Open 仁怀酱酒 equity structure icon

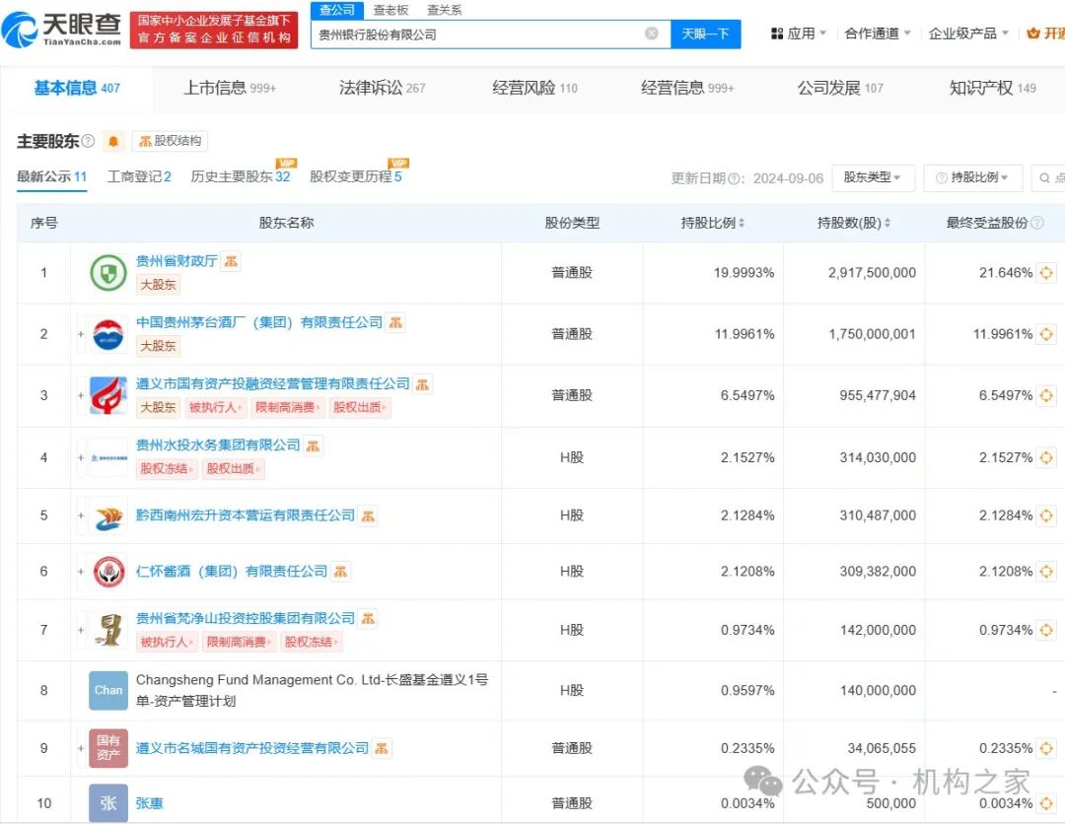341,573
